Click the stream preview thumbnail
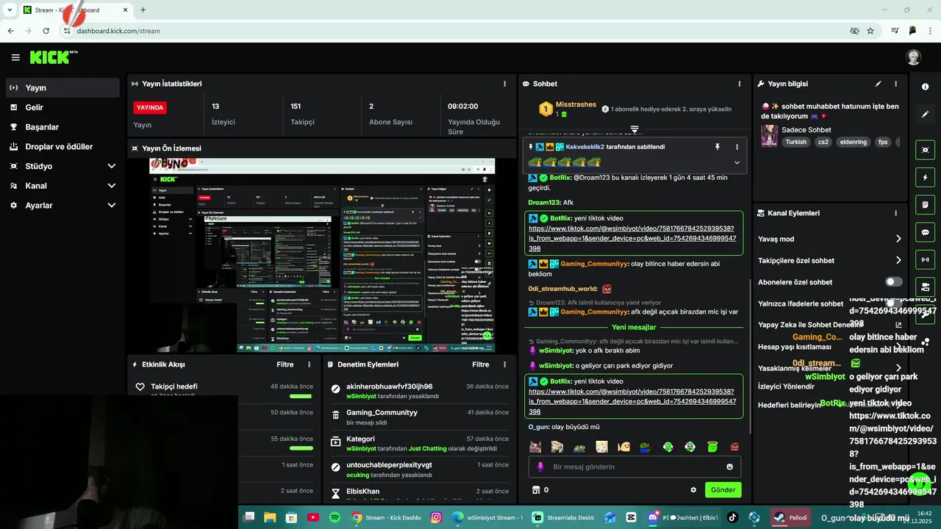 [x=322, y=256]
